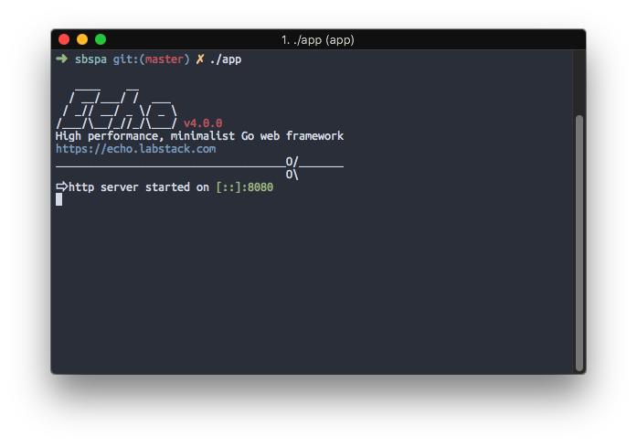Click the vertical scrollbar thumb
637x447 pixels.
[579, 243]
